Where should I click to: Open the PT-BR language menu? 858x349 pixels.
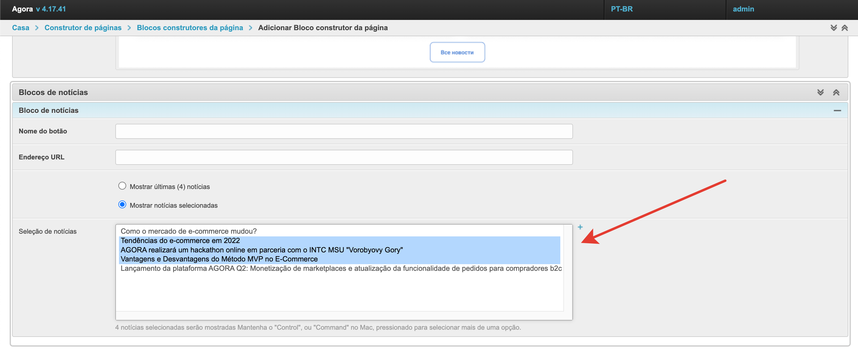click(x=622, y=9)
